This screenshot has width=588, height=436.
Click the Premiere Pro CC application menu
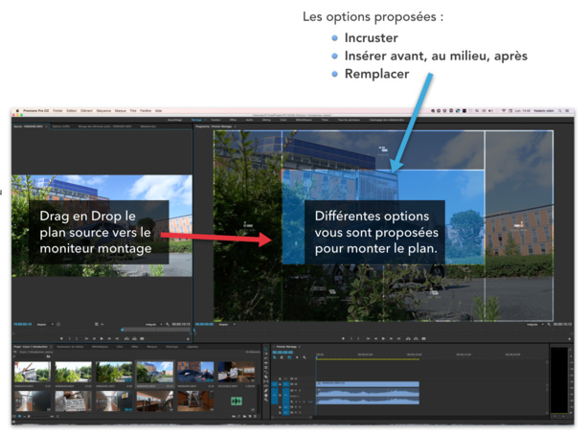(36, 110)
